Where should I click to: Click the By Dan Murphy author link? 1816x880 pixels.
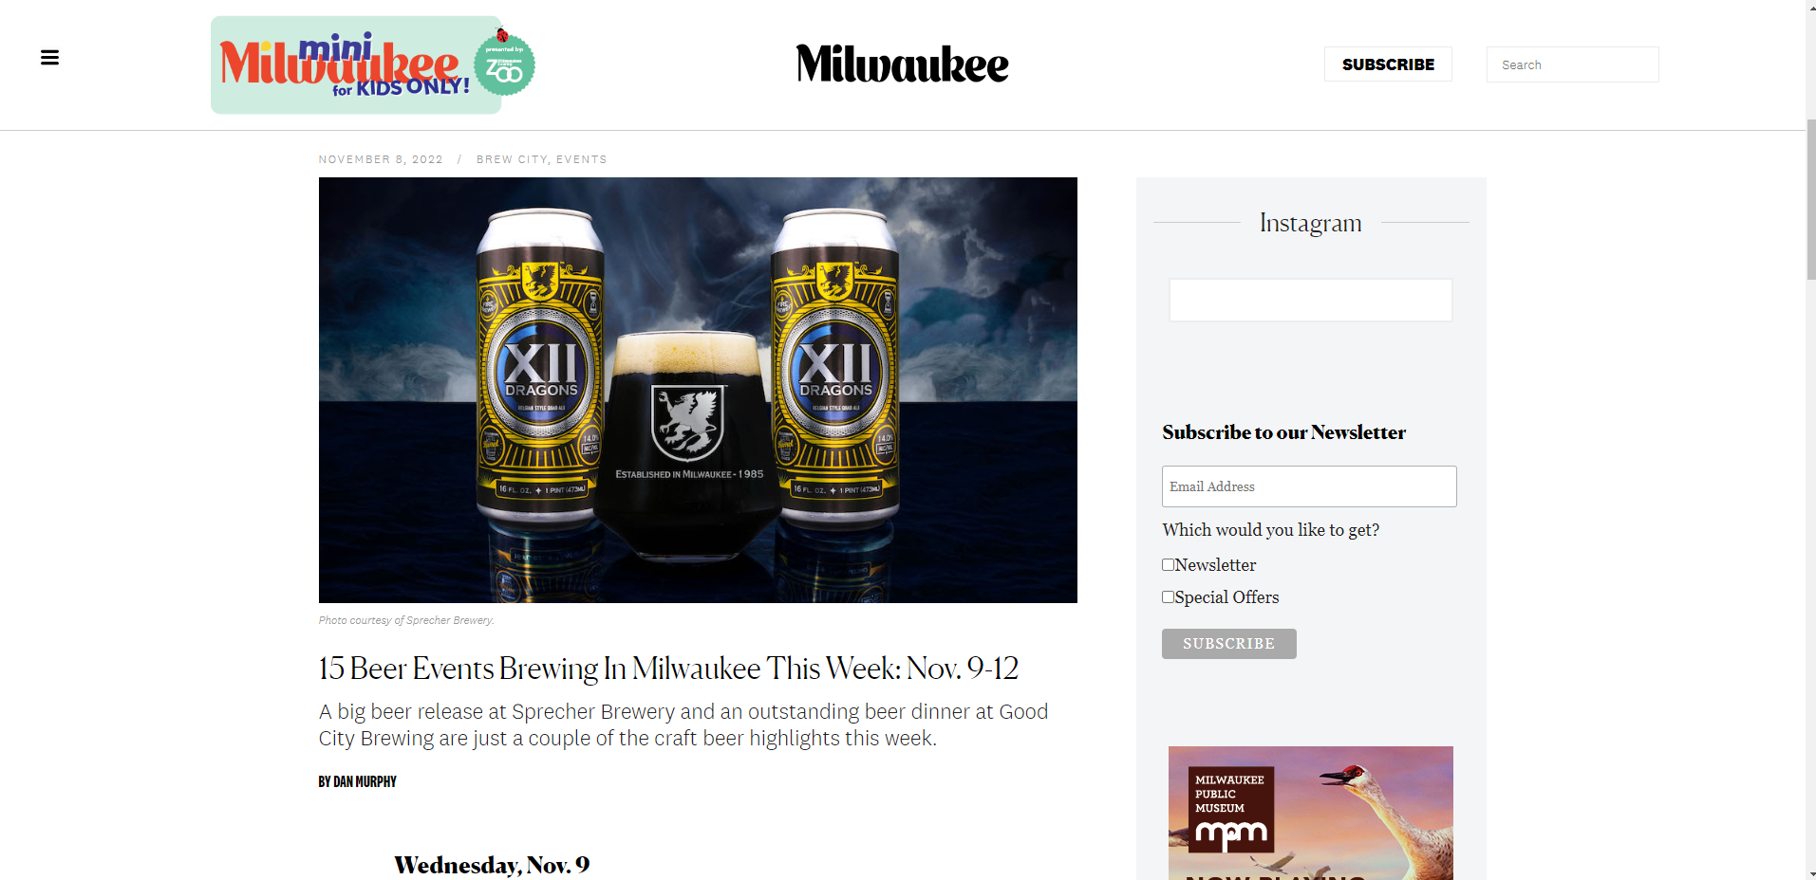(358, 781)
